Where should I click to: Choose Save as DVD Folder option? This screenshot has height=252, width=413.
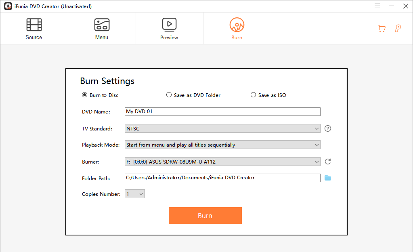(x=169, y=95)
